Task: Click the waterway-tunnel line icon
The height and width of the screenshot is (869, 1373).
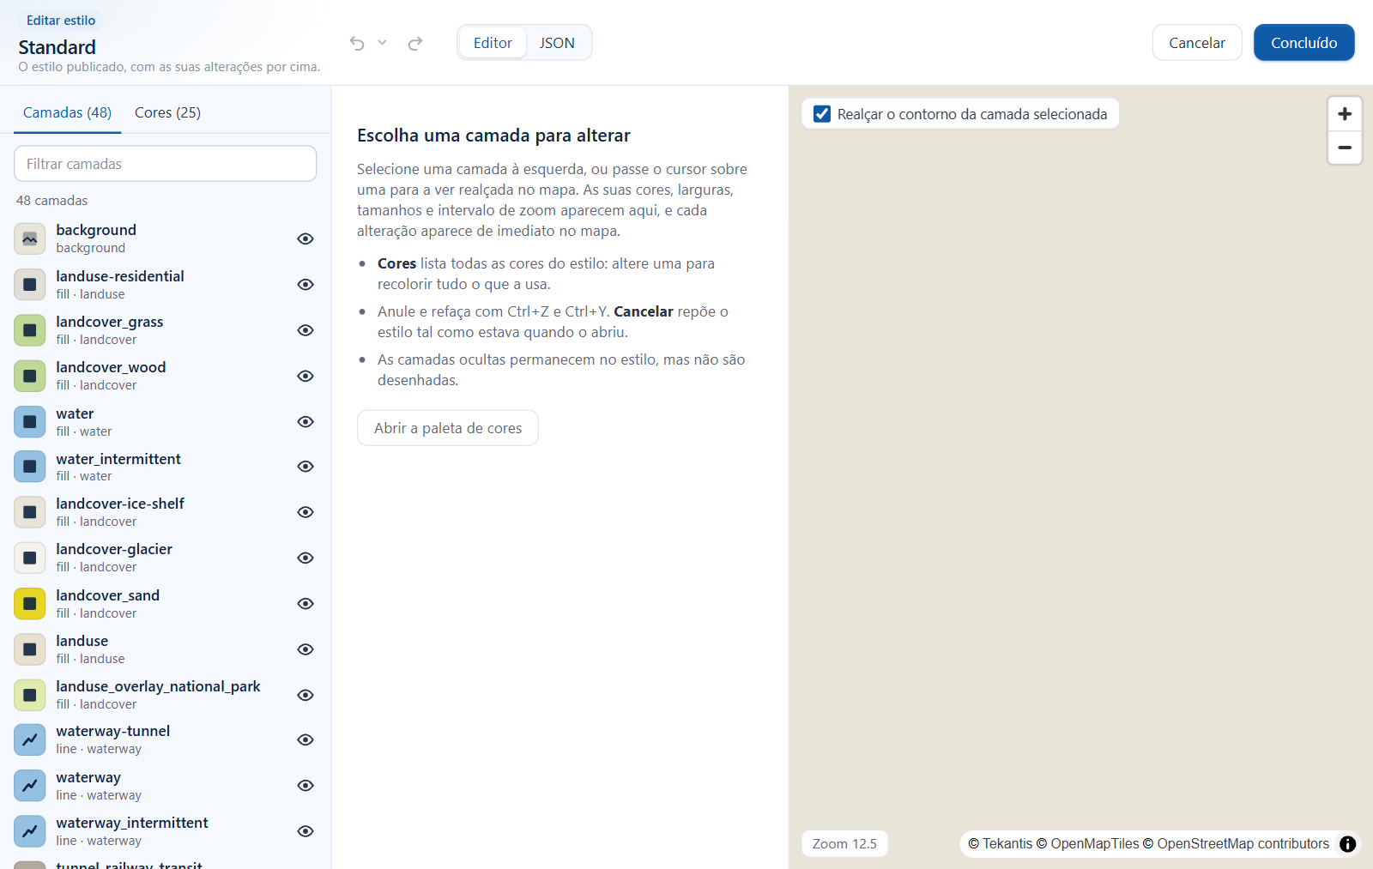Action: coord(30,739)
